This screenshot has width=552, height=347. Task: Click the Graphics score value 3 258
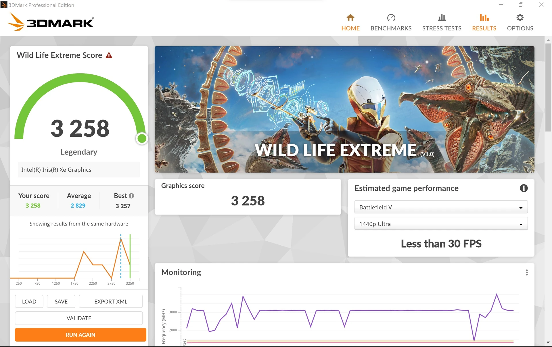(248, 201)
